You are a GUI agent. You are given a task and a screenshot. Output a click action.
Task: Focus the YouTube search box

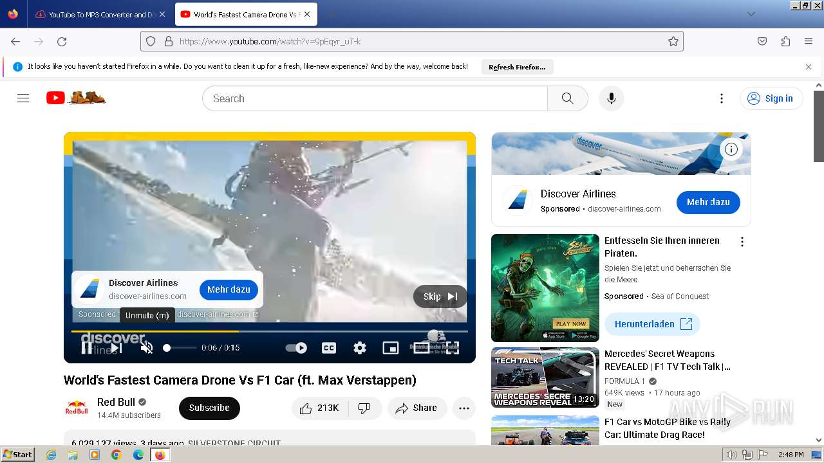375,98
